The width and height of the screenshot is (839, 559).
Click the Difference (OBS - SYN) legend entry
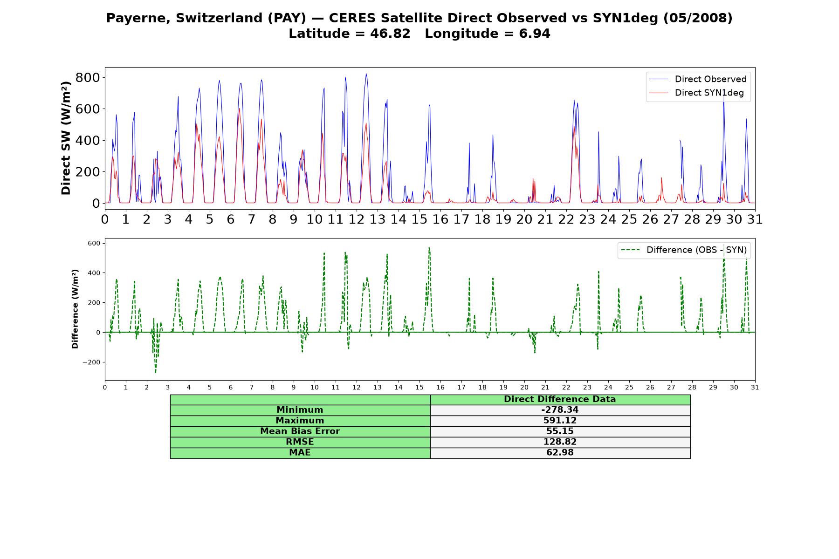(x=684, y=250)
